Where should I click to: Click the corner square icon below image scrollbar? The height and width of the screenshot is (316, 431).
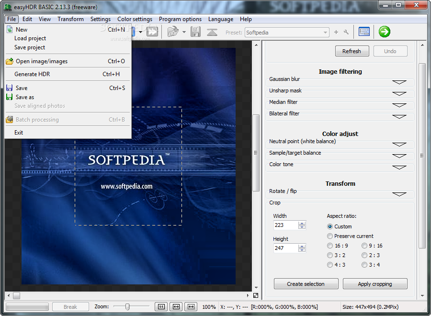[256, 295]
